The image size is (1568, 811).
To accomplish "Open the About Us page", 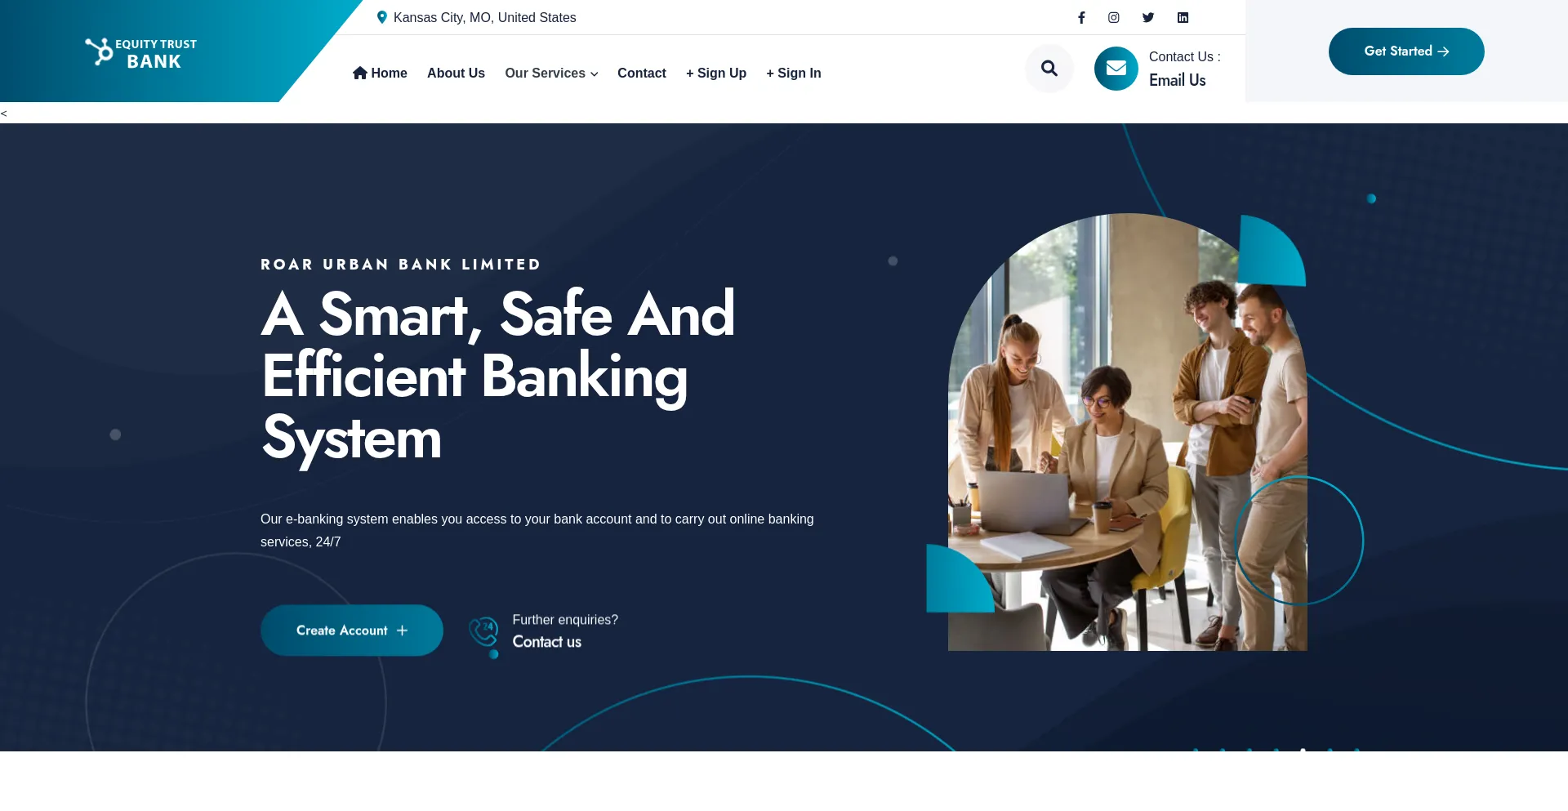I will pyautogui.click(x=456, y=74).
